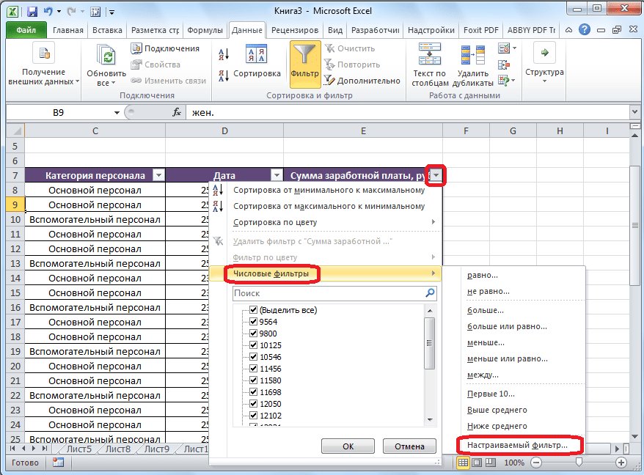This screenshot has width=644, height=475.
Task: Open the Сортировка dialog icon
Action: point(257,54)
